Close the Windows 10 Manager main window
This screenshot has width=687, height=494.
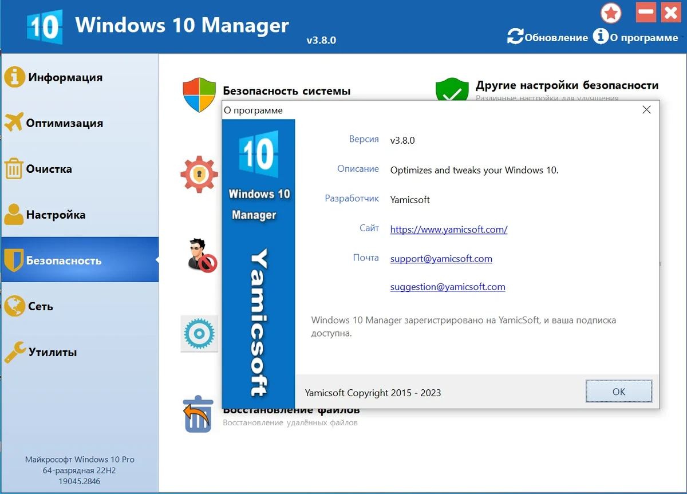(670, 12)
